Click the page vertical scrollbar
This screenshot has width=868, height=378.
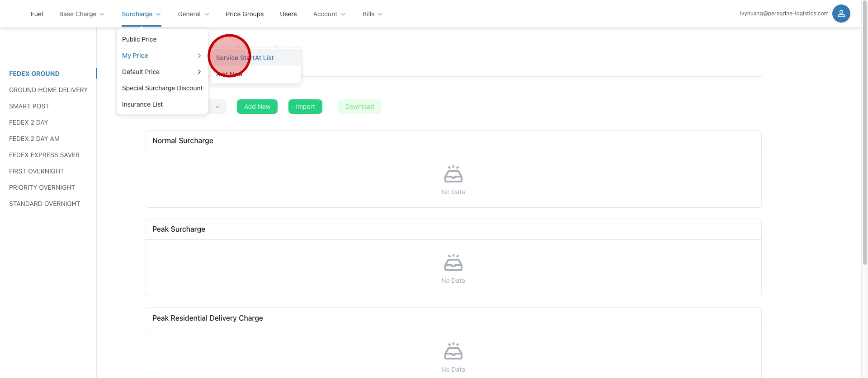[x=864, y=135]
